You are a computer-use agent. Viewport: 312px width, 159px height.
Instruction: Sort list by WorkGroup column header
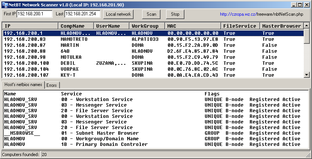pyautogui.click(x=147, y=26)
